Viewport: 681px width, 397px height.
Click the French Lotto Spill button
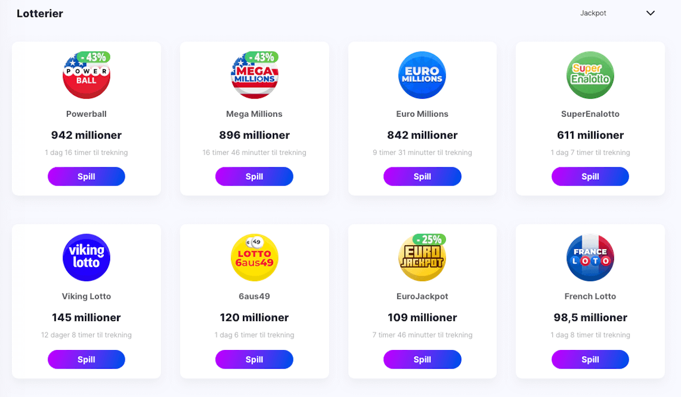click(x=590, y=359)
